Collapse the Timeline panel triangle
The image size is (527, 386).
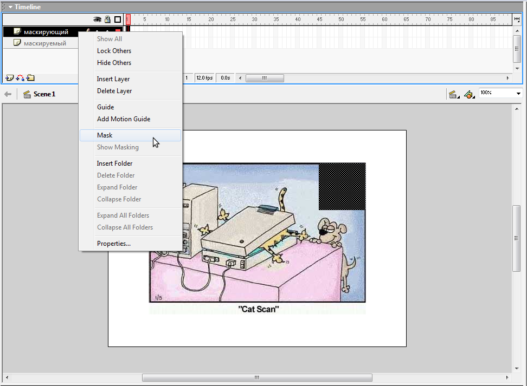click(10, 6)
